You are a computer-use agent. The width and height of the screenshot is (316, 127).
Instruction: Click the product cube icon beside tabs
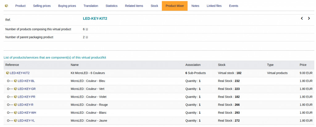[x=6, y=6]
